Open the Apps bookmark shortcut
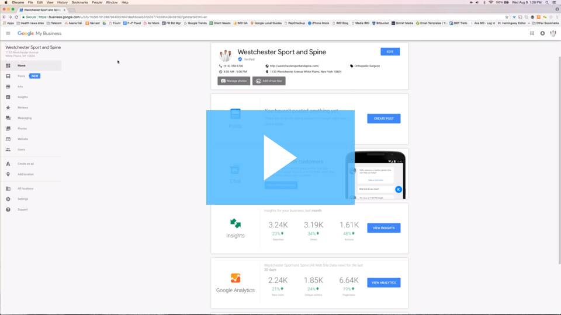Viewport: 561px width, 315px height. tap(8, 23)
